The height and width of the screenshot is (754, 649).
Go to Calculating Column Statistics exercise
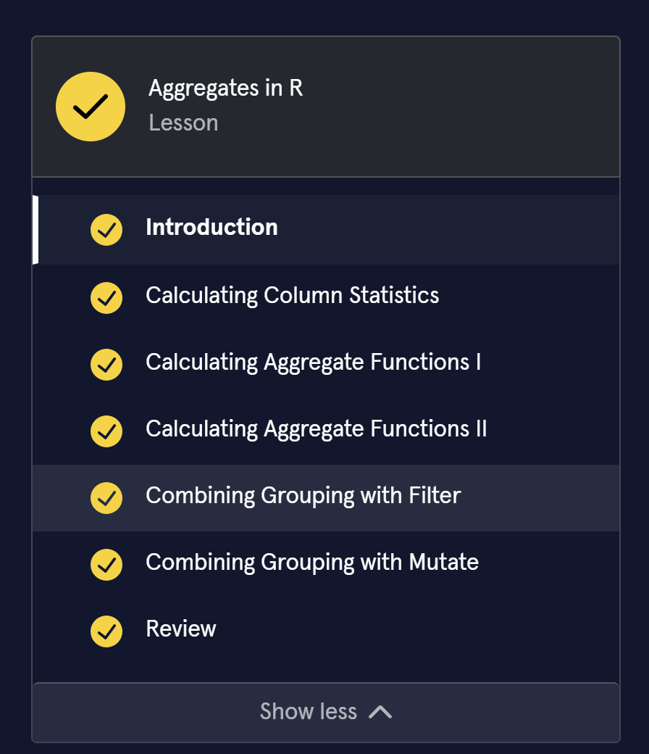(x=292, y=296)
